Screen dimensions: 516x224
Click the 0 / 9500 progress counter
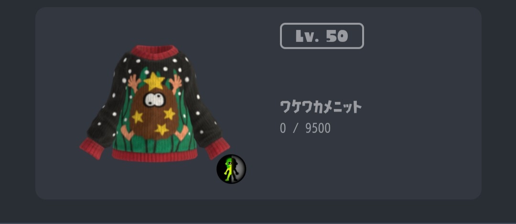[305, 128]
